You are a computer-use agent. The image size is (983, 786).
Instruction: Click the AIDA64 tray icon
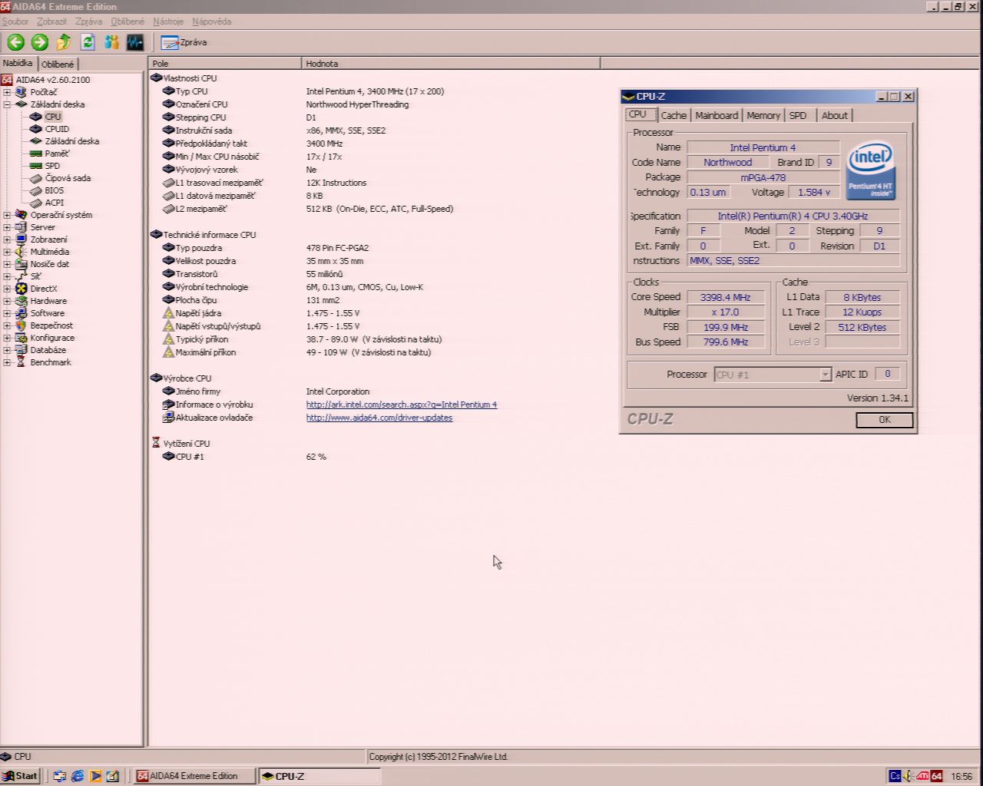tap(936, 776)
